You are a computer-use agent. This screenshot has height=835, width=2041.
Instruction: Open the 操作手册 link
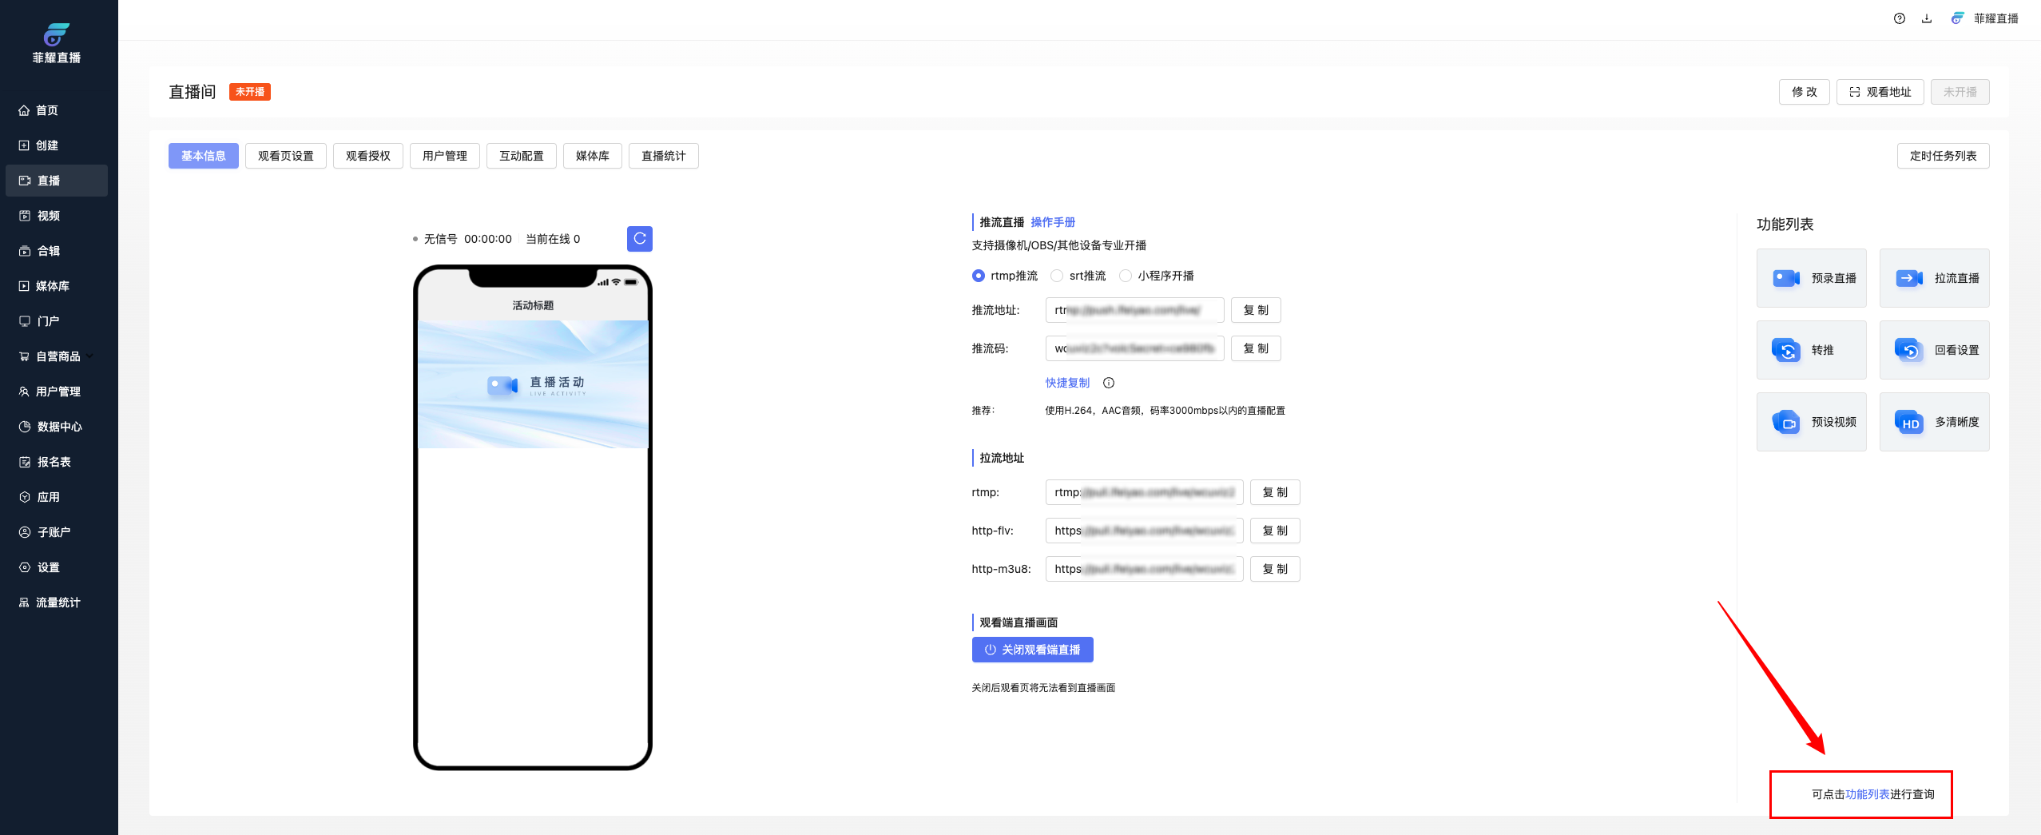pyautogui.click(x=1053, y=222)
